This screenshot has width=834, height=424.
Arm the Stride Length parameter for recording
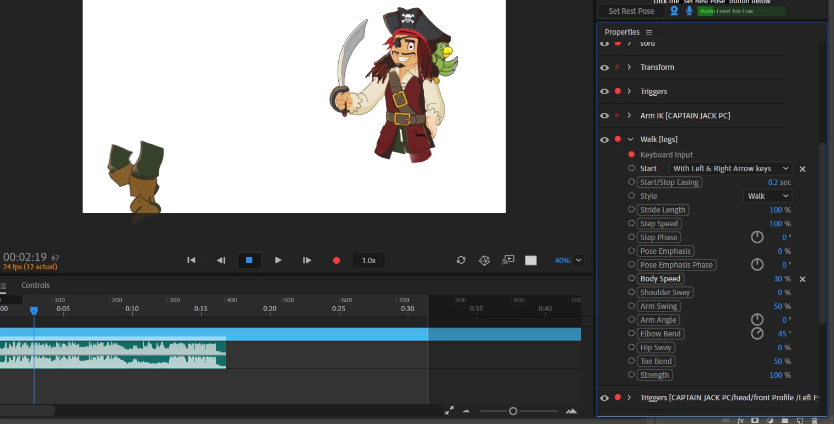pyautogui.click(x=631, y=210)
